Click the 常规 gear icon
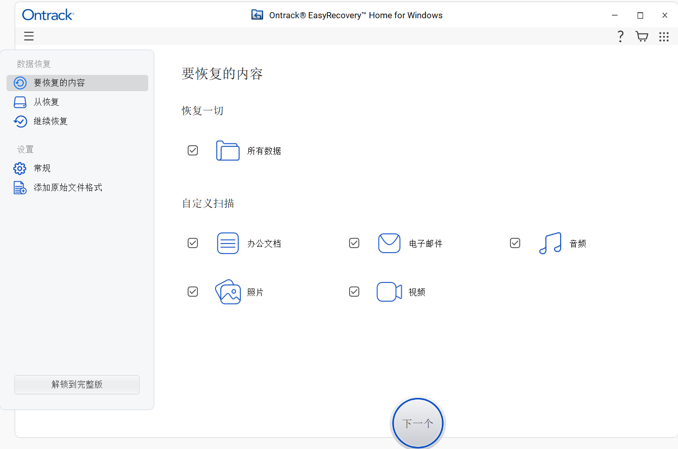This screenshot has height=449, width=678. (x=20, y=169)
